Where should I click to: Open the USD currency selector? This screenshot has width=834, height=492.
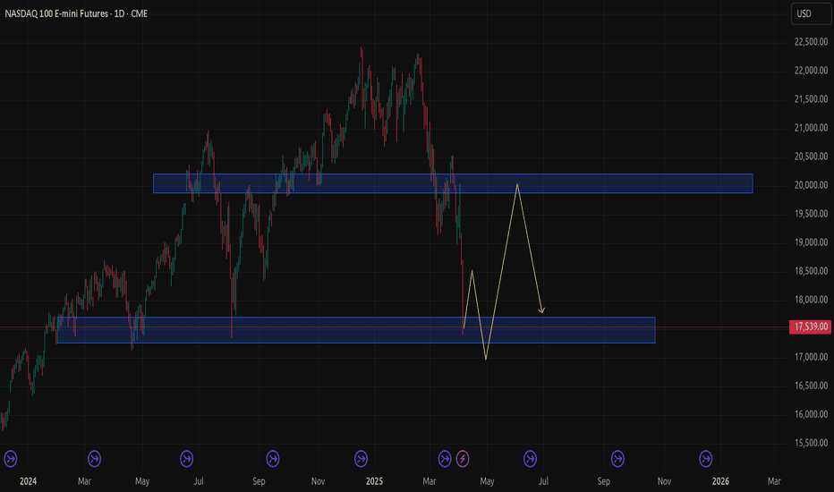[811, 13]
